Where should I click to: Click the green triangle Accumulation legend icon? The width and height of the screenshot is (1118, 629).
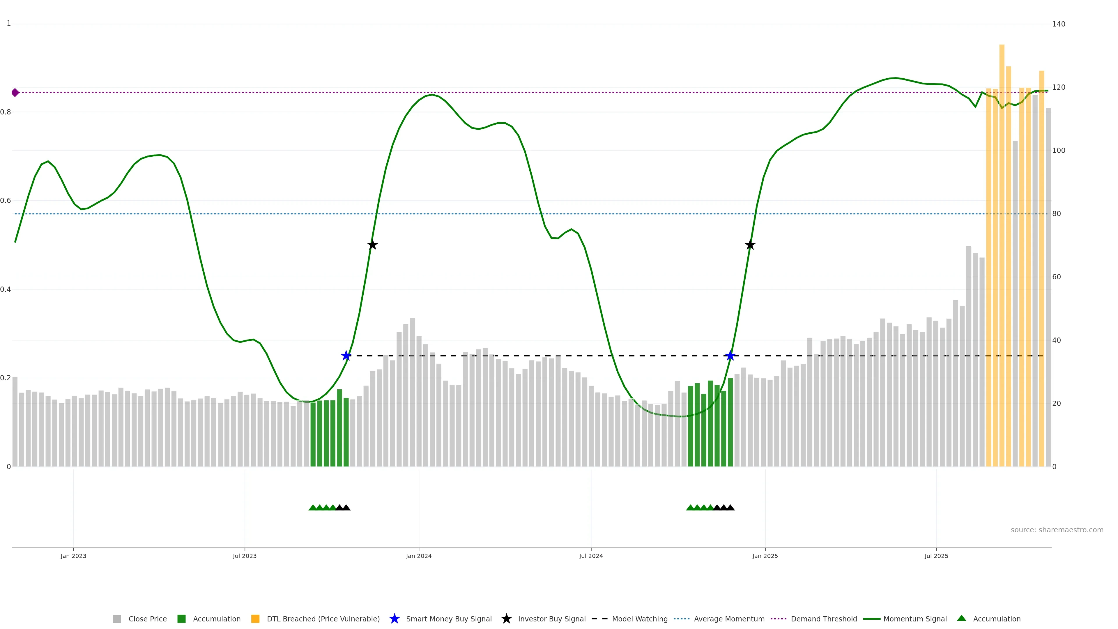(x=961, y=619)
